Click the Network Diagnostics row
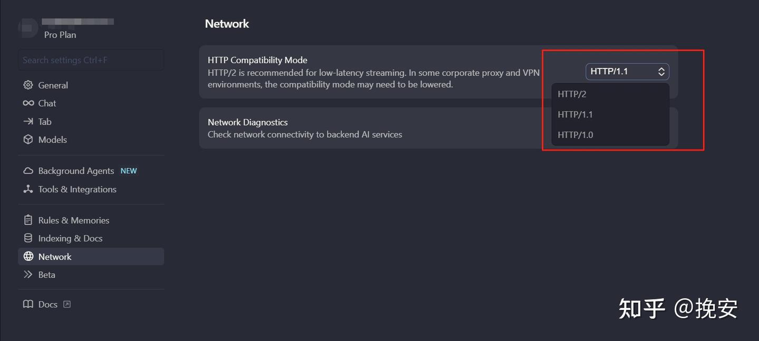The width and height of the screenshot is (759, 341). (369, 128)
